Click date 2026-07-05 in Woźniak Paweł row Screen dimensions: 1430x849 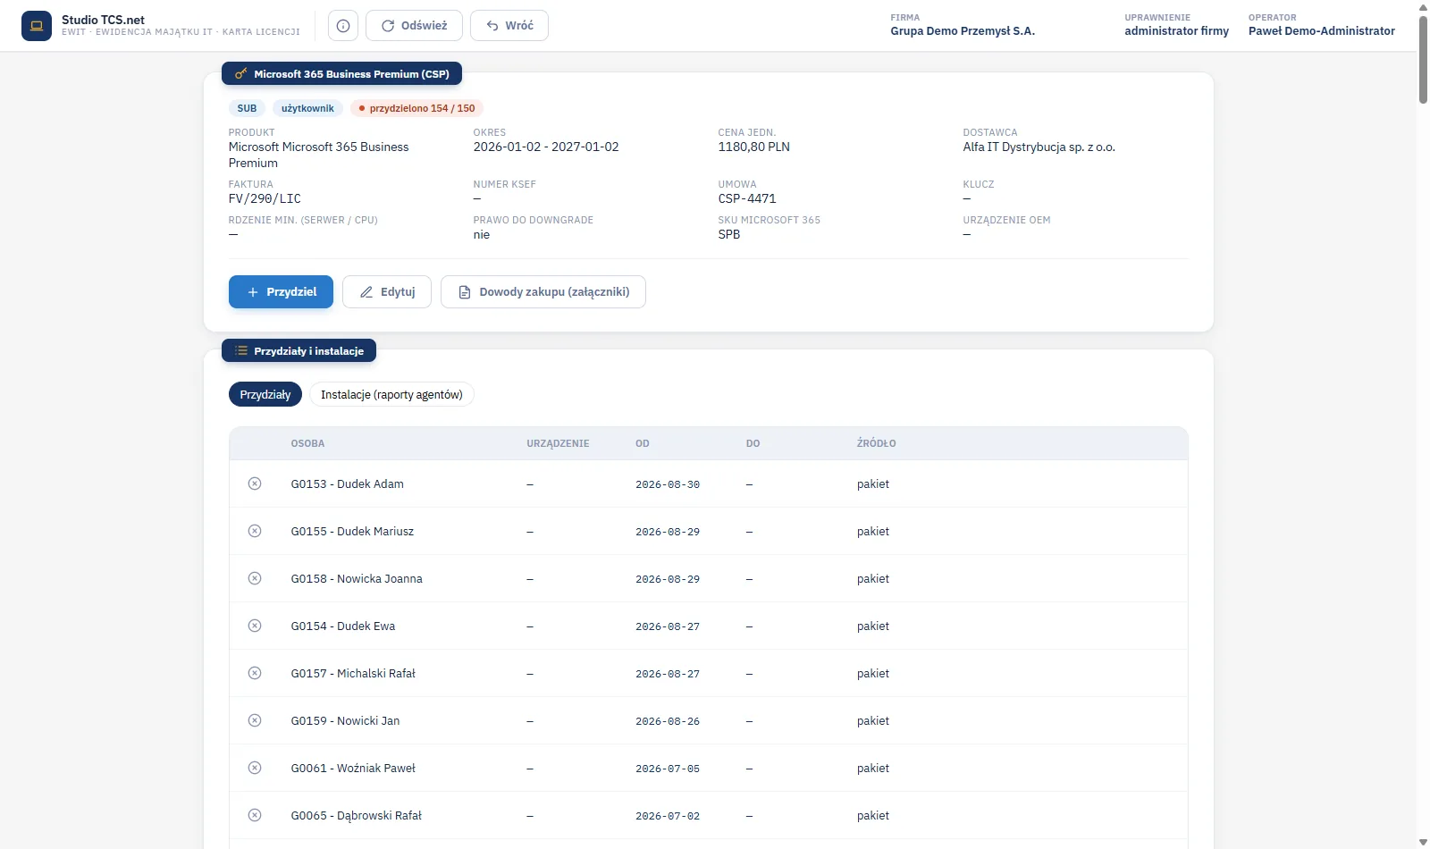[668, 769]
